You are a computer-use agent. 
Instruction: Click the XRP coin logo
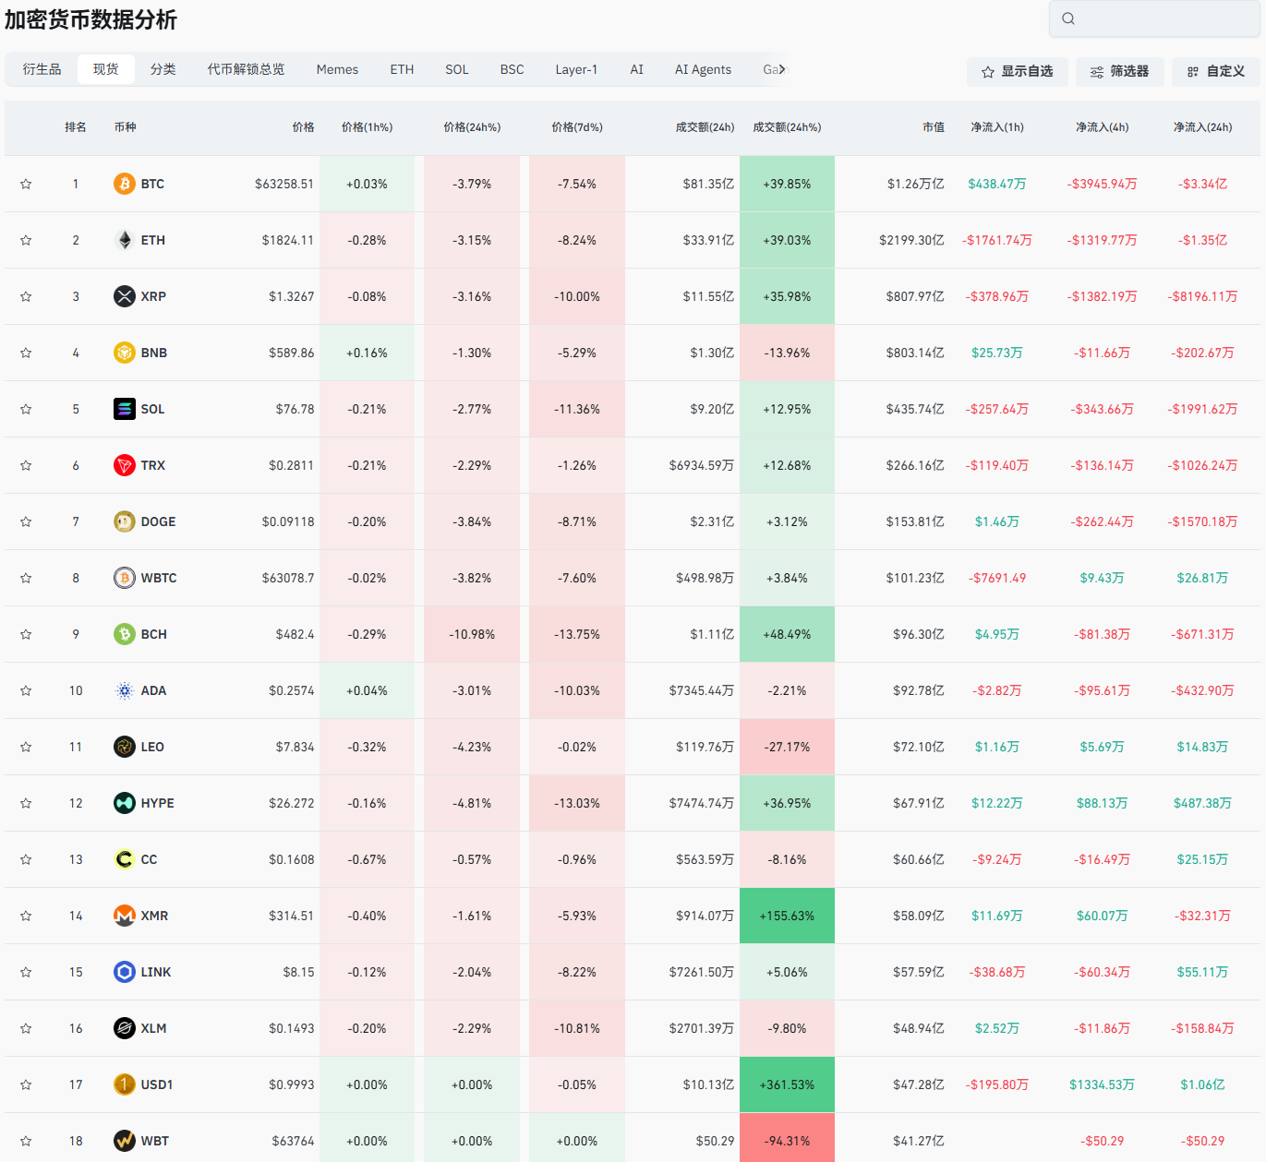125,296
